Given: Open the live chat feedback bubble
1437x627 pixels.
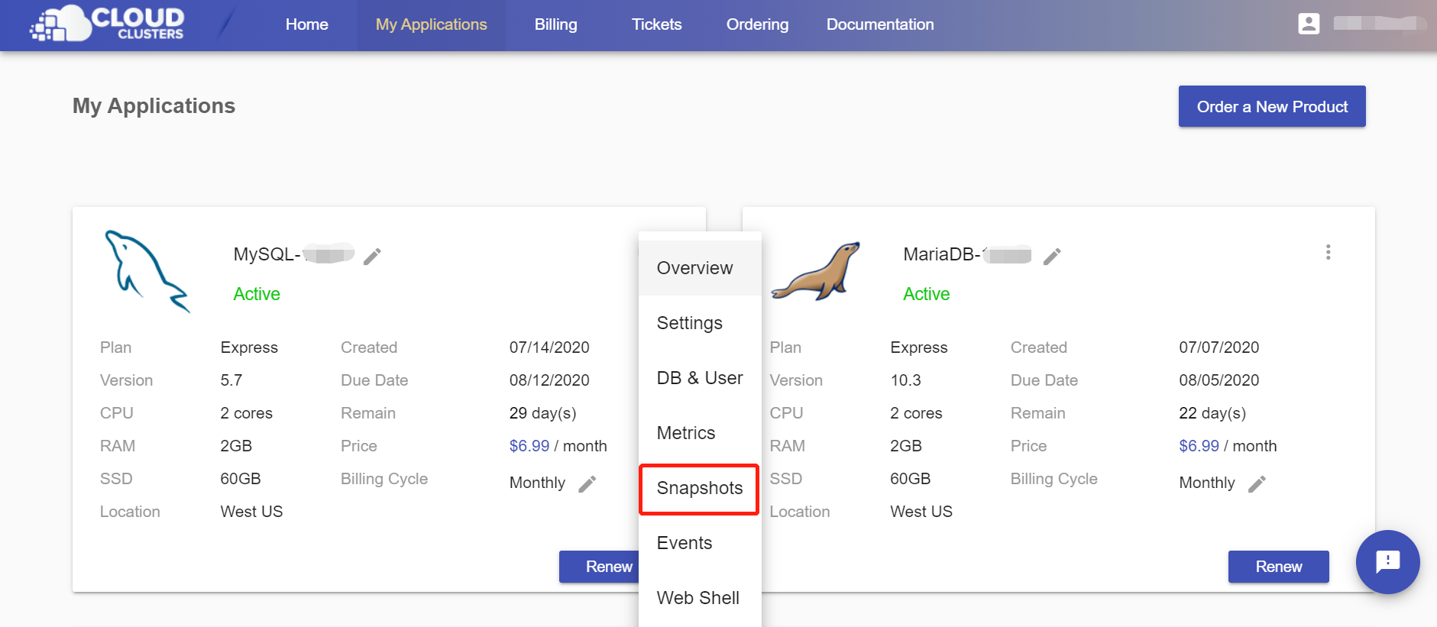Looking at the screenshot, I should coord(1387,562).
